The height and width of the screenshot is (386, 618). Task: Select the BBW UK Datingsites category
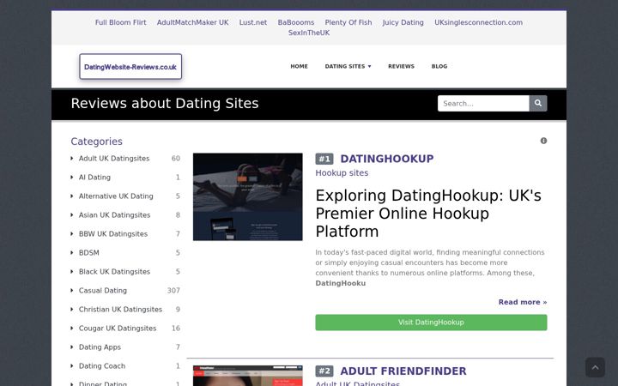pyautogui.click(x=113, y=234)
